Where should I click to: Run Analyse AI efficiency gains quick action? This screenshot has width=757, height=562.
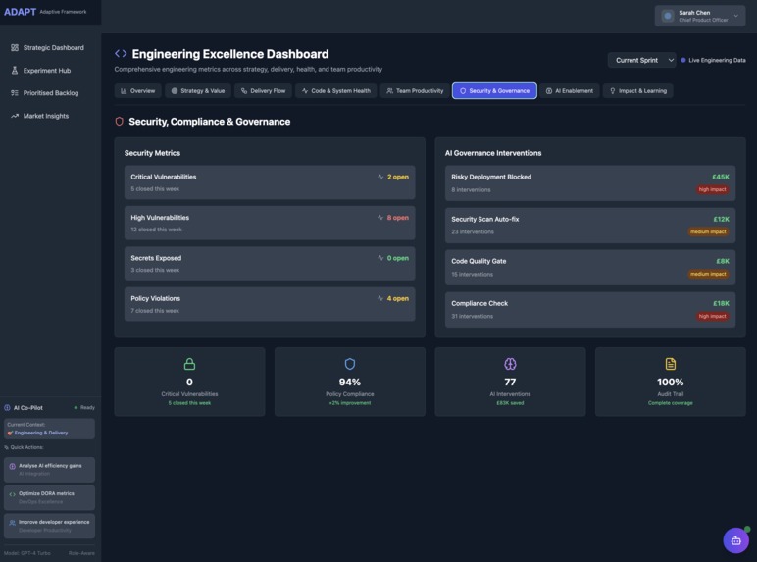tap(49, 469)
